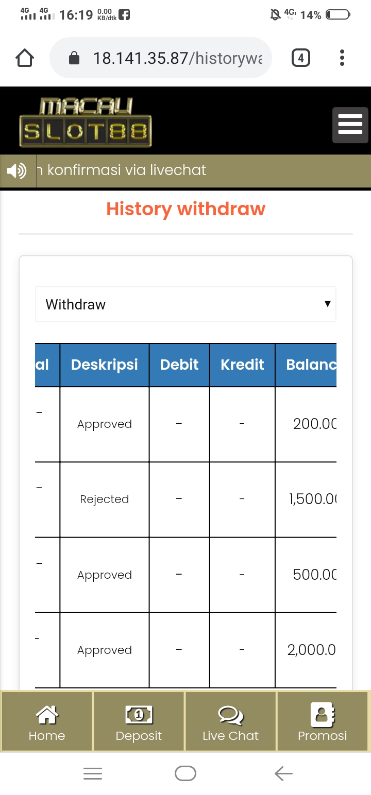Tap the scrolling livechat announcement text

[127, 170]
